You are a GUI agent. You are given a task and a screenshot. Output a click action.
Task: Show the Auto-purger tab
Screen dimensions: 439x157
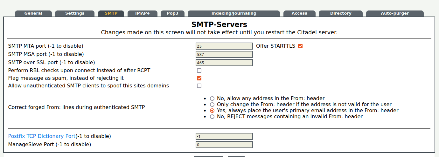(394, 13)
